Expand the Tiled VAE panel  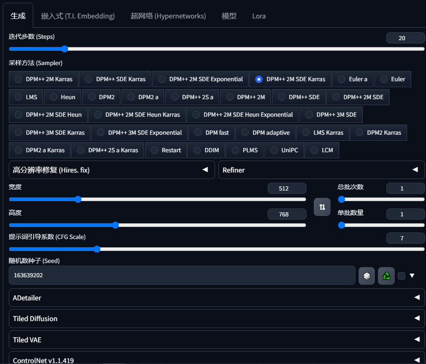point(217,340)
